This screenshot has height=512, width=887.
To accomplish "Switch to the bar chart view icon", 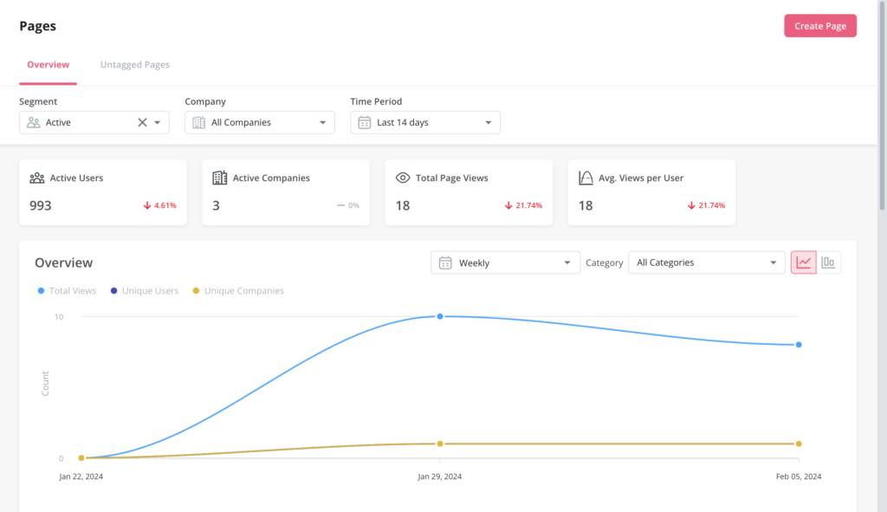I will point(829,262).
